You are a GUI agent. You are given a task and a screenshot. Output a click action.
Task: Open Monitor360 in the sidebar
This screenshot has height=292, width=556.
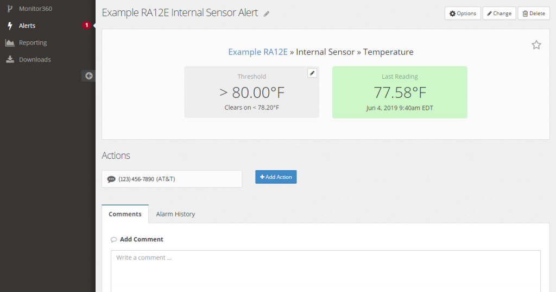[x=35, y=9]
